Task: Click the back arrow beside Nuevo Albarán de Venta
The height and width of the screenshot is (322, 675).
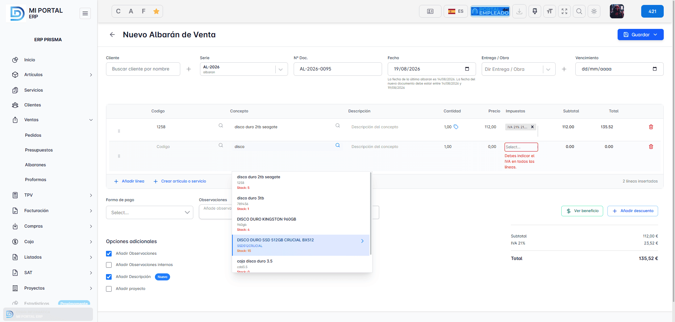Action: point(112,35)
